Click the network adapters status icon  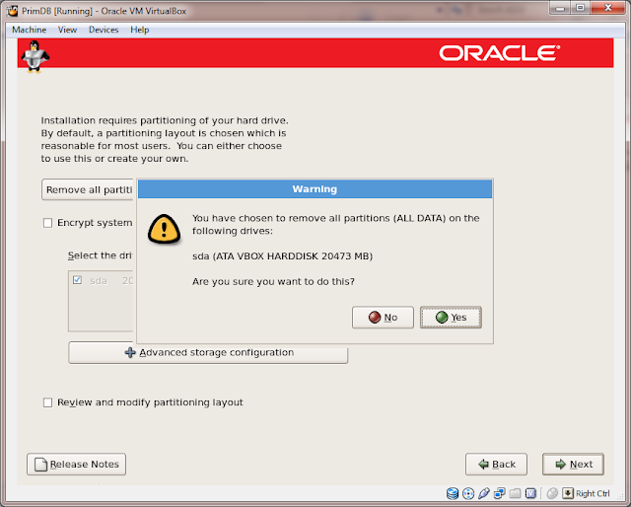tap(500, 493)
